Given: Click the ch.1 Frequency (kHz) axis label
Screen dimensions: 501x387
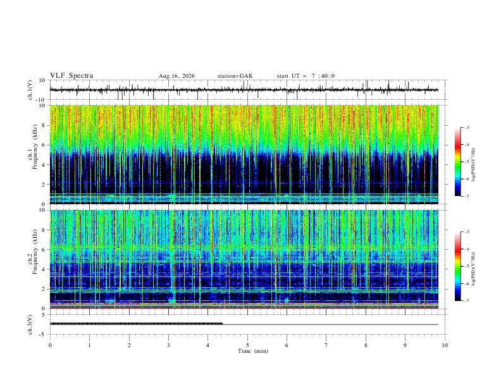Looking at the screenshot, I should 35,147.
